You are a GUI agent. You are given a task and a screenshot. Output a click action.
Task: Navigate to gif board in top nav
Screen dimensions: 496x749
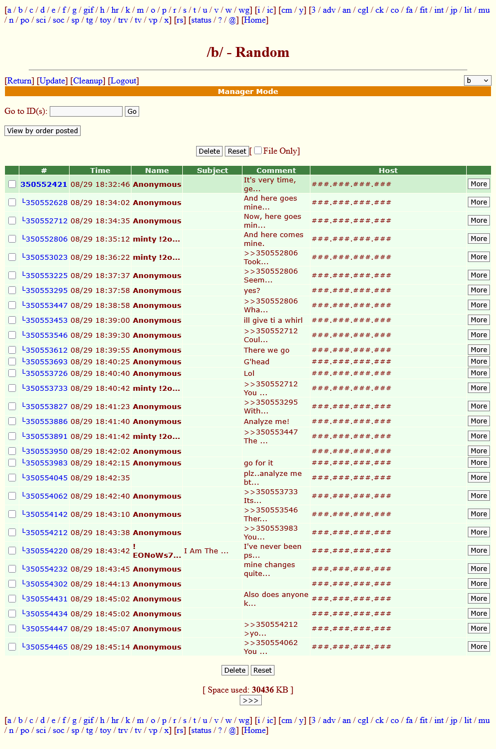point(88,10)
